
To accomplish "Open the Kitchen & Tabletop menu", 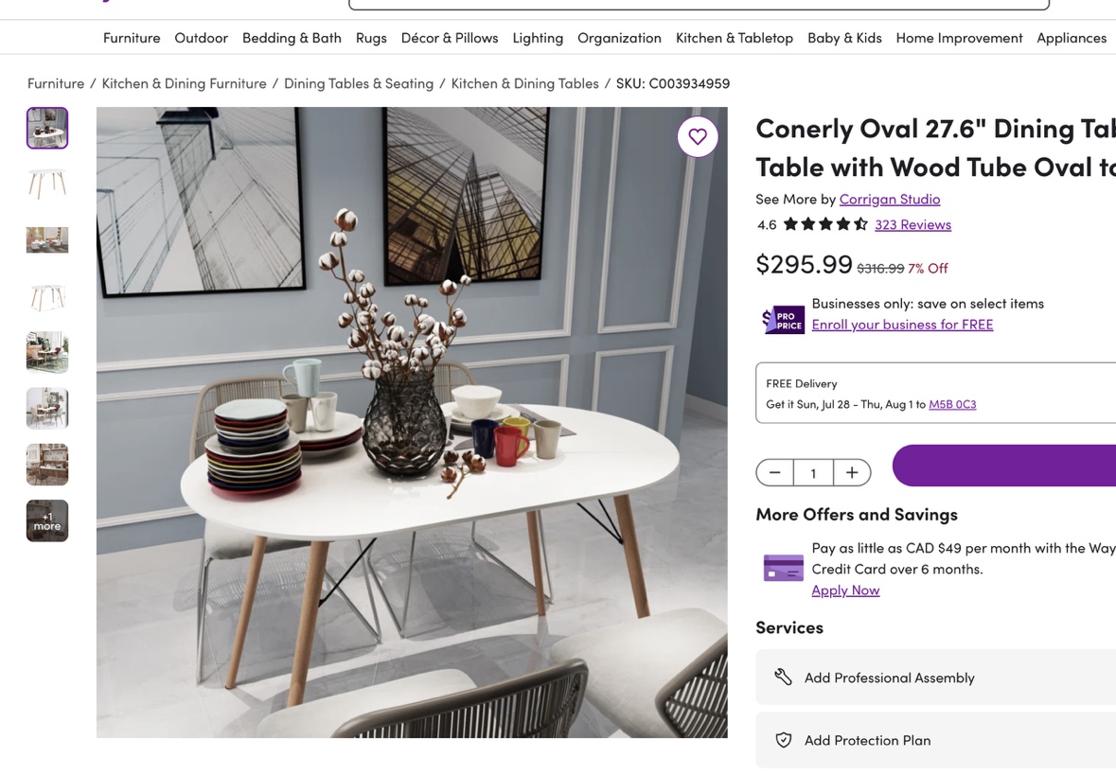I will pos(734,38).
